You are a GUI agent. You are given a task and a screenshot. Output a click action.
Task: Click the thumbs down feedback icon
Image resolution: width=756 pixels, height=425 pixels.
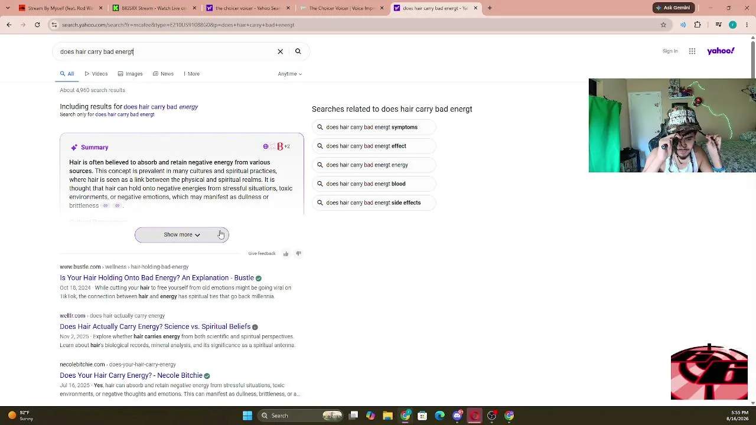[x=298, y=254]
